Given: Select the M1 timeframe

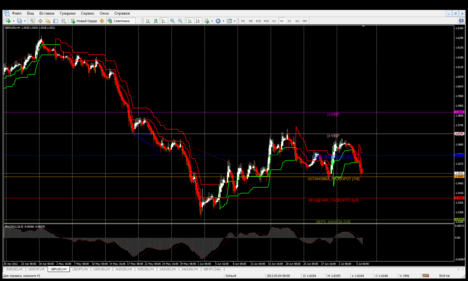Looking at the screenshot, I should [x=243, y=21].
